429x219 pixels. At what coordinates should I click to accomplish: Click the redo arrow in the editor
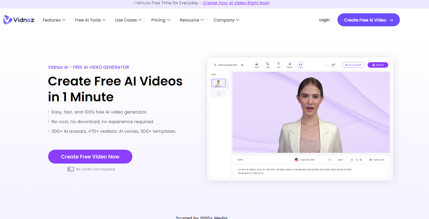coord(334,65)
